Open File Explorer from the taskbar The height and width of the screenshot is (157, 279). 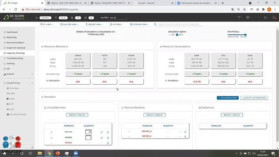[x=40, y=153]
